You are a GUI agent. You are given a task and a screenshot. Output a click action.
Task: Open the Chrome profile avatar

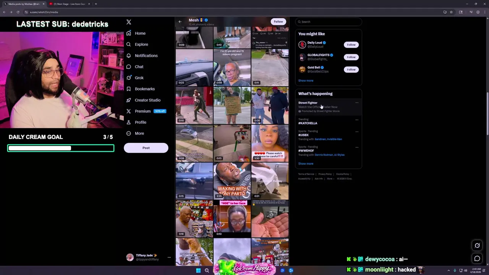(x=478, y=12)
